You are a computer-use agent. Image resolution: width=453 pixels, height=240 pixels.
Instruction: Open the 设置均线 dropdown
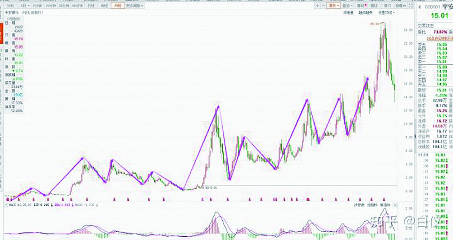point(386,13)
